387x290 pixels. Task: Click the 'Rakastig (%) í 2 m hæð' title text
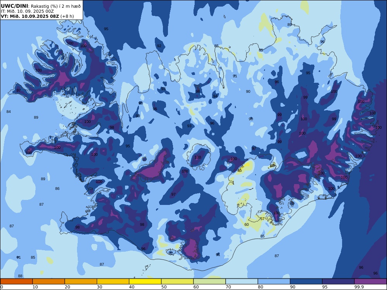[x=56, y=6]
